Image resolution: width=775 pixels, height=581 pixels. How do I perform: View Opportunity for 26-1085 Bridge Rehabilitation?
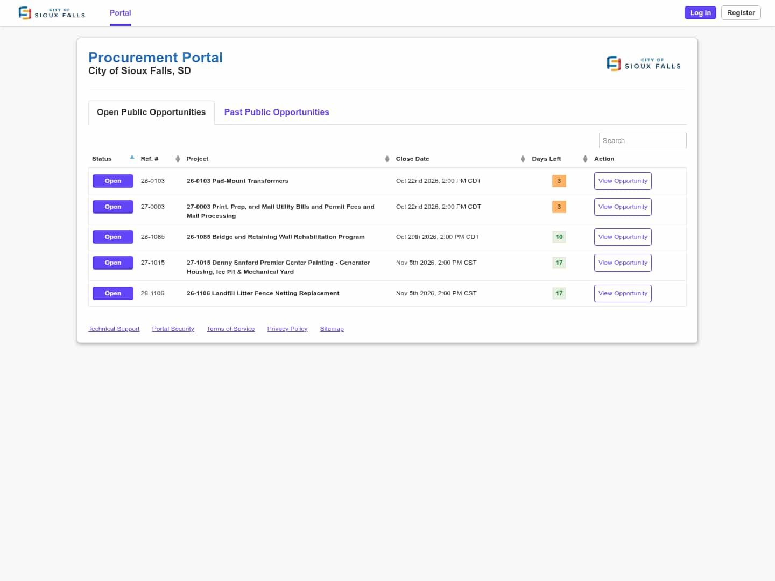[623, 237]
